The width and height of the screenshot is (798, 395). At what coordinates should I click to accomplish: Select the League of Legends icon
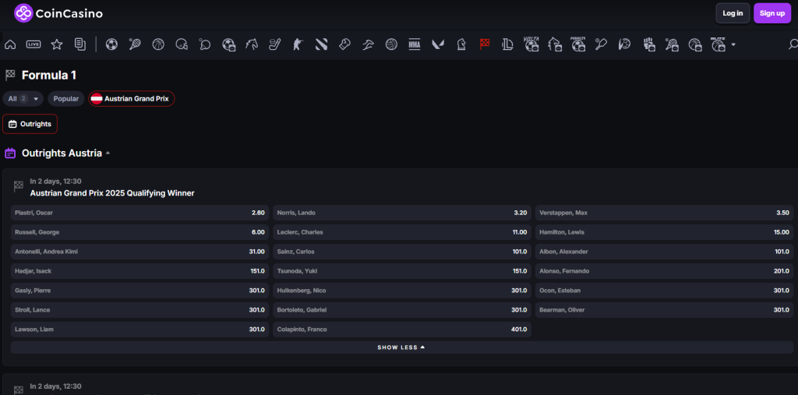[x=508, y=44]
